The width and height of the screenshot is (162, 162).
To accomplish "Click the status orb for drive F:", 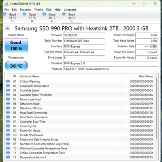I will pyautogui.click(x=64, y=14).
